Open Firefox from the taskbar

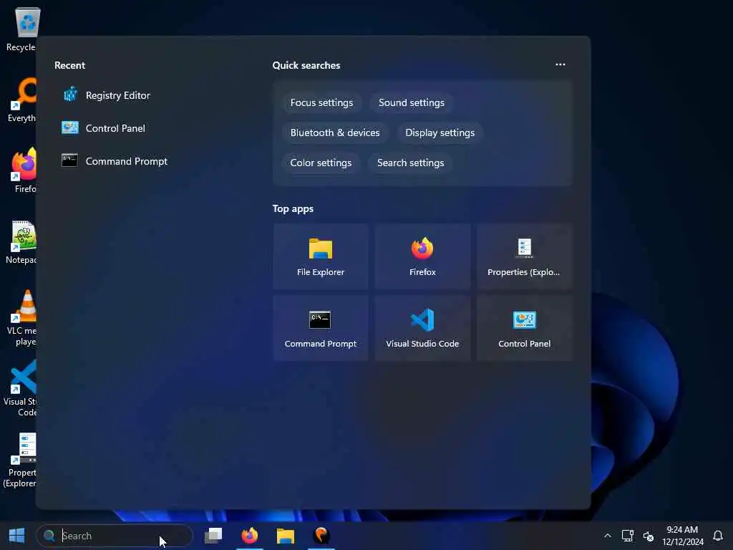tap(250, 536)
